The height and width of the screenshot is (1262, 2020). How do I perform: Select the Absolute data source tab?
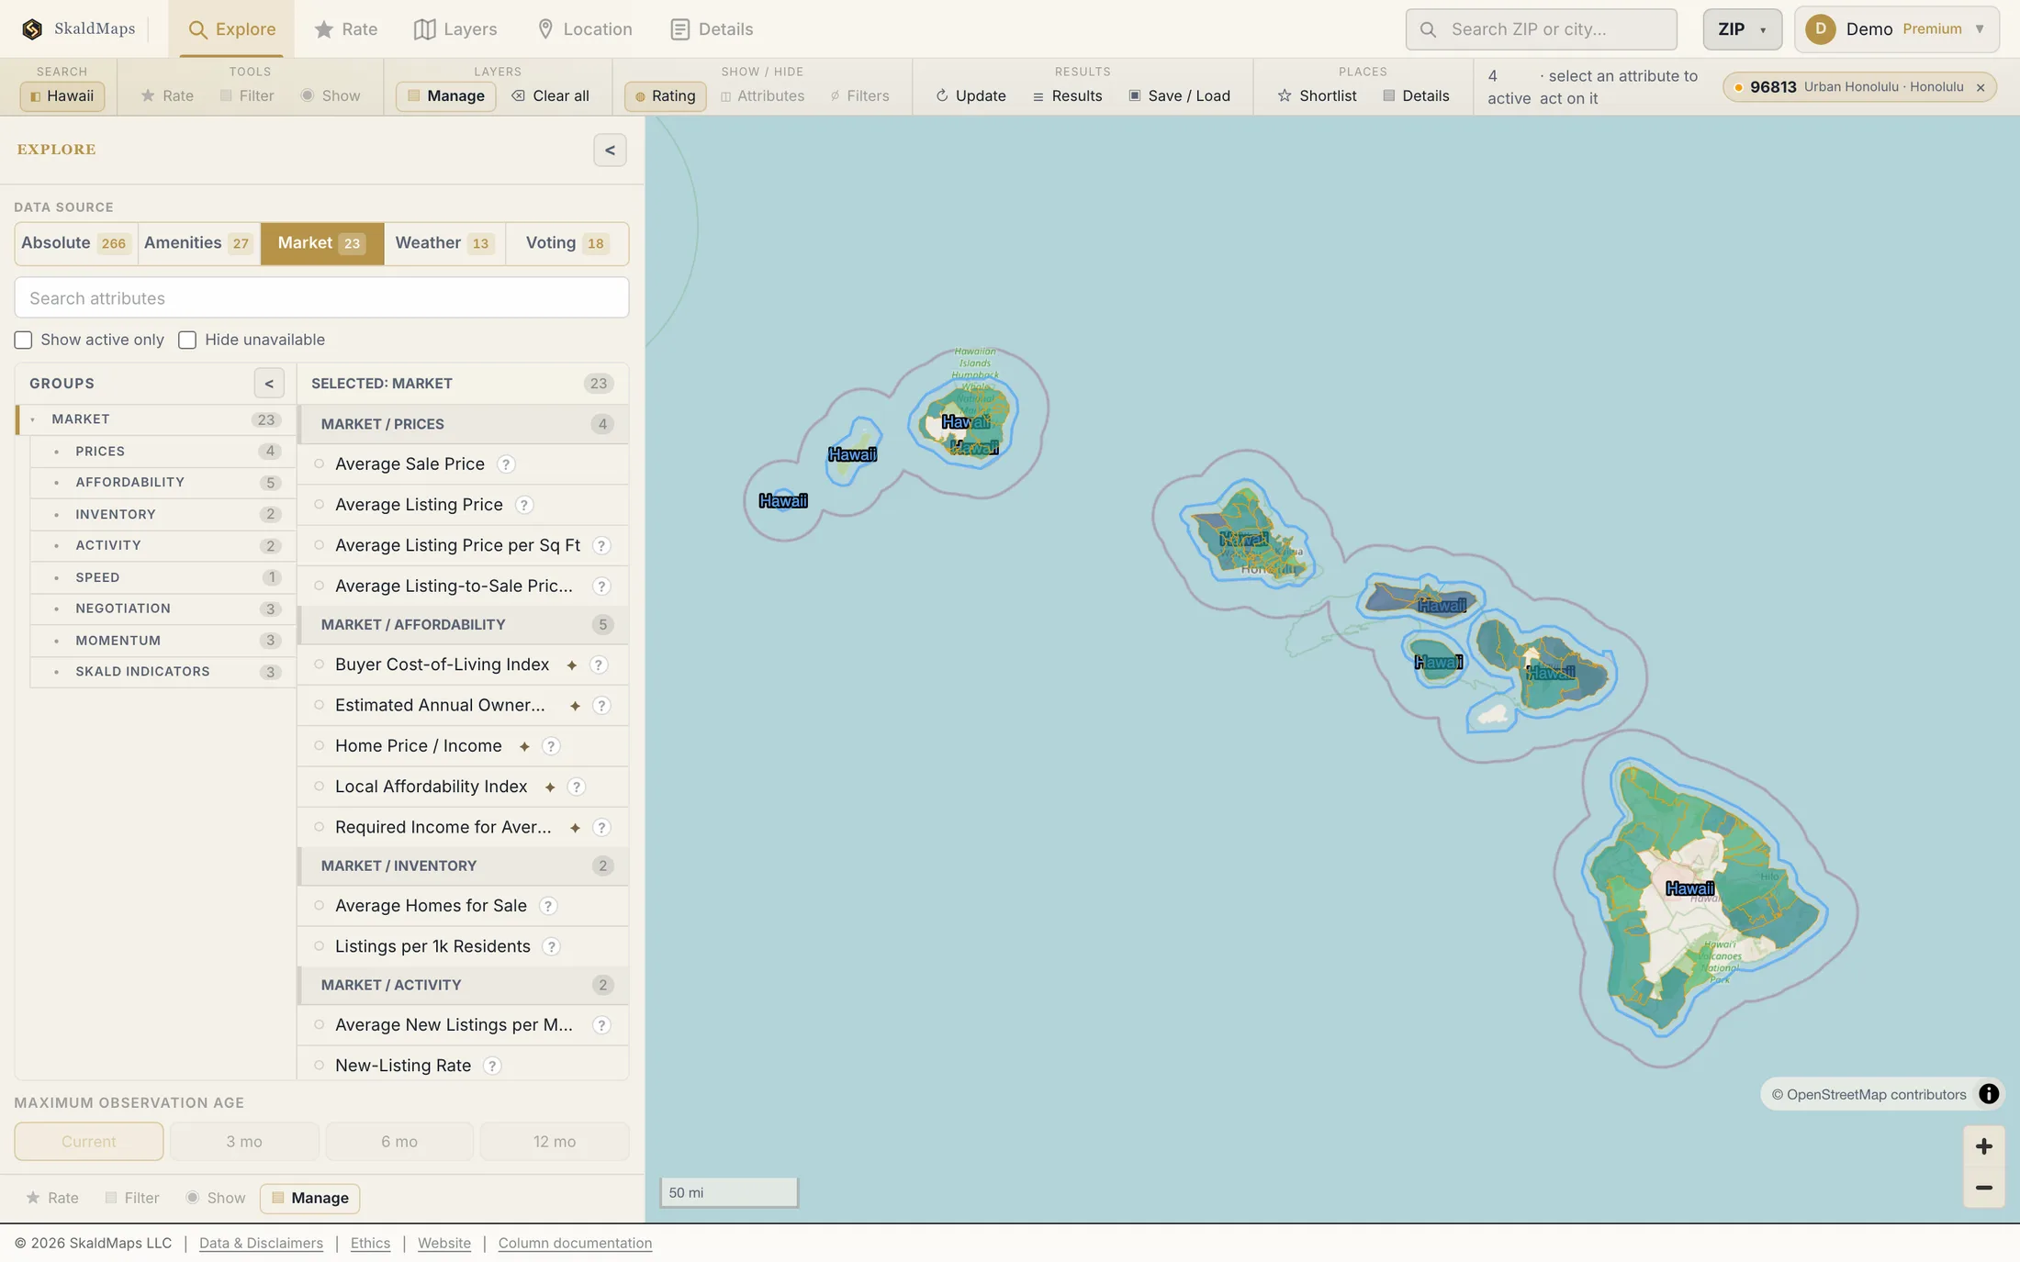tap(75, 243)
